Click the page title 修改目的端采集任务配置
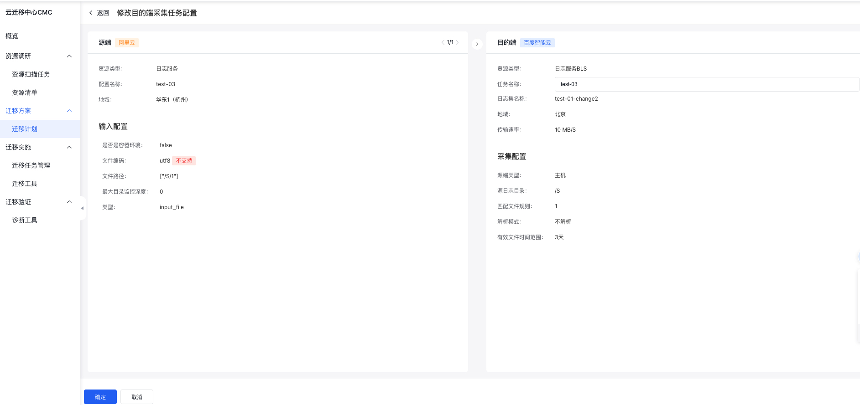 [x=157, y=13]
